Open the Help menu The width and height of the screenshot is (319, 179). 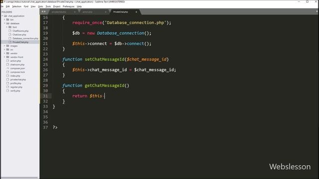[x=79, y=6]
